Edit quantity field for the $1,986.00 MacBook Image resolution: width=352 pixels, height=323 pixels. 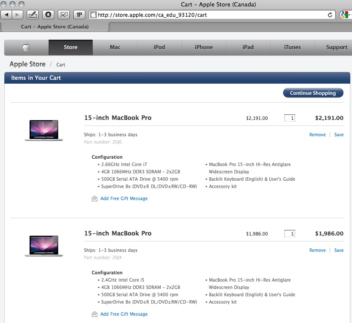coord(290,234)
